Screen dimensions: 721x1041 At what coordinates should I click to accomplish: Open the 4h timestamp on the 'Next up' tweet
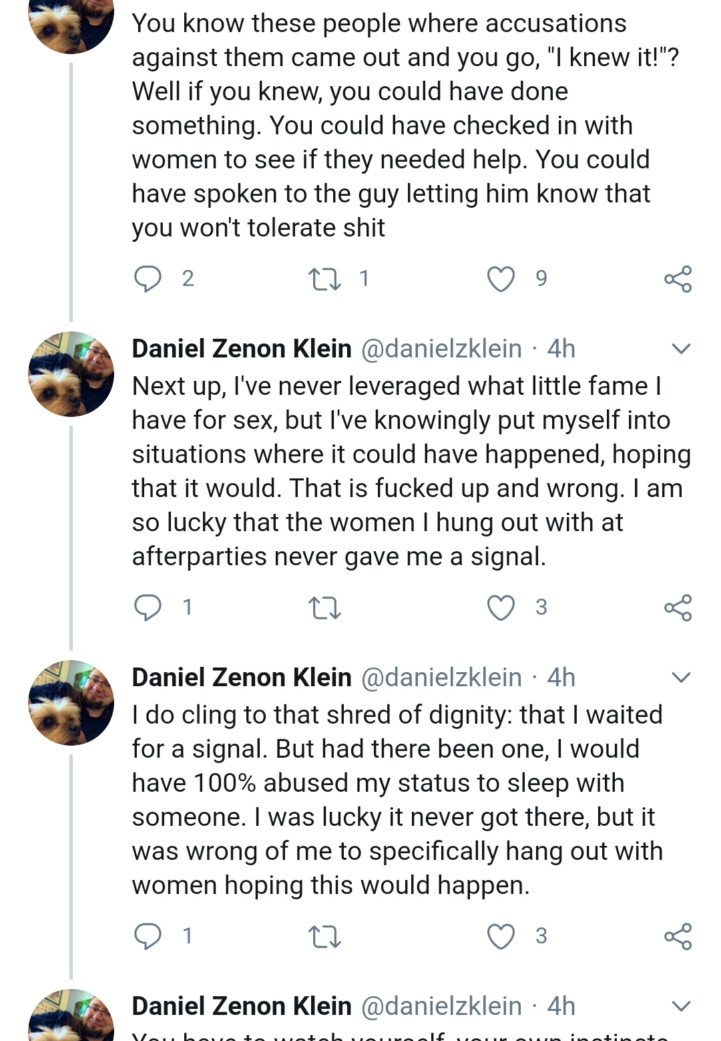[x=561, y=349]
